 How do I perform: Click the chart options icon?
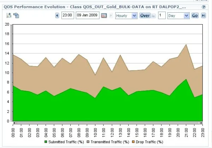tap(9, 15)
